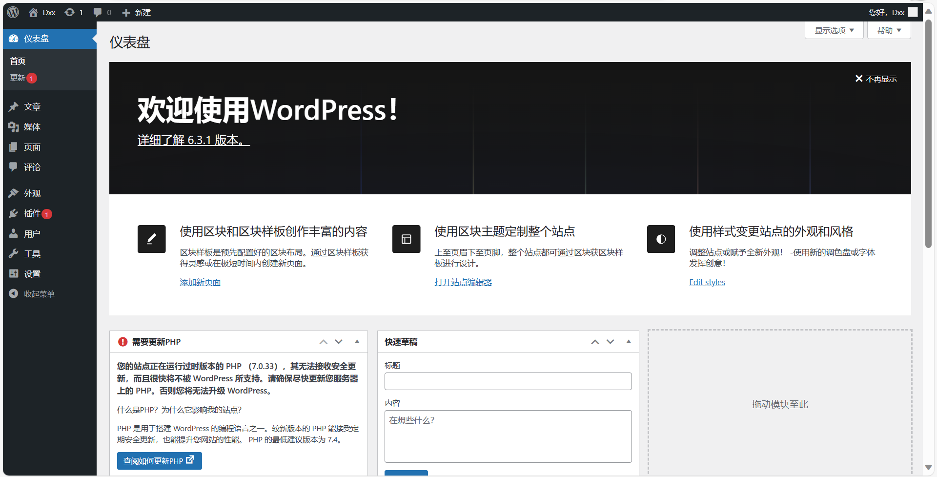This screenshot has height=477, width=937.
Task: Collapse the sidebar with 收起菜单
Action: [50, 294]
